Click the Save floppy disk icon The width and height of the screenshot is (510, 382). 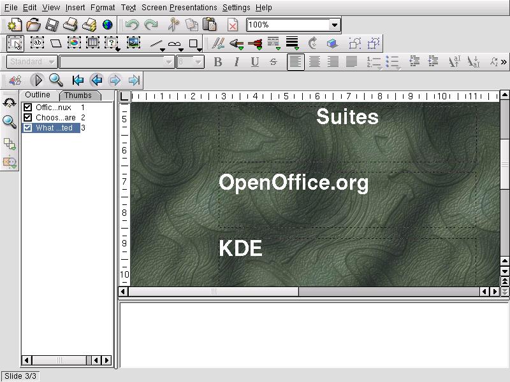tap(52, 25)
